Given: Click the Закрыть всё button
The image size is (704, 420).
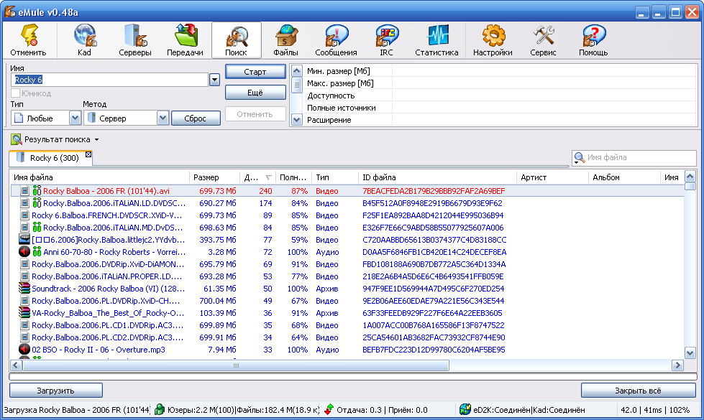Looking at the screenshot, I should coord(638,391).
